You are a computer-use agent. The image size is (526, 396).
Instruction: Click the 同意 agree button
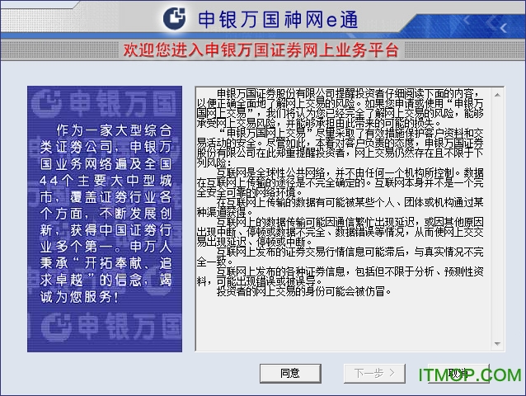[x=290, y=373]
